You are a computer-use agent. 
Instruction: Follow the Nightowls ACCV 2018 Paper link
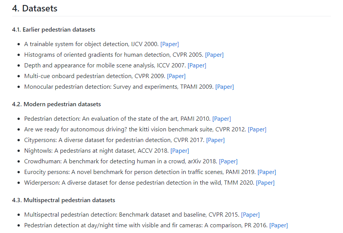[x=180, y=151]
